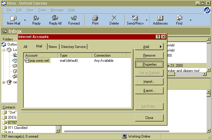212x140 pixels.
Task: Select the pop.sonic.net account row
Action: coord(77,61)
